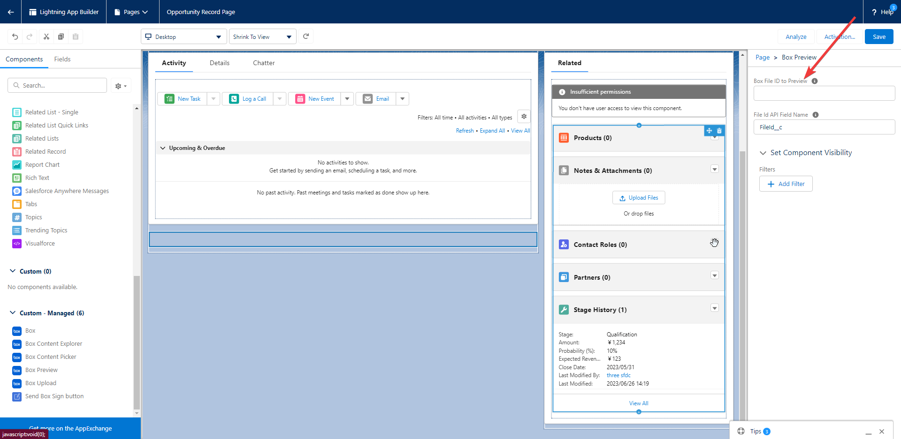Click Get more on the AppExchange

coord(70,428)
